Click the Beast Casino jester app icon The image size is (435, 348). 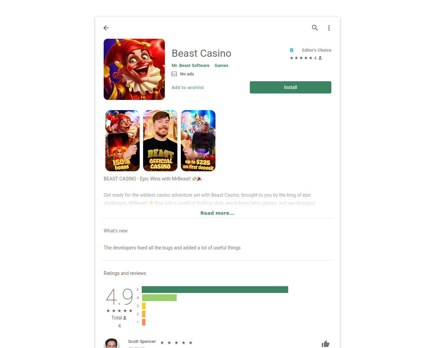click(134, 69)
